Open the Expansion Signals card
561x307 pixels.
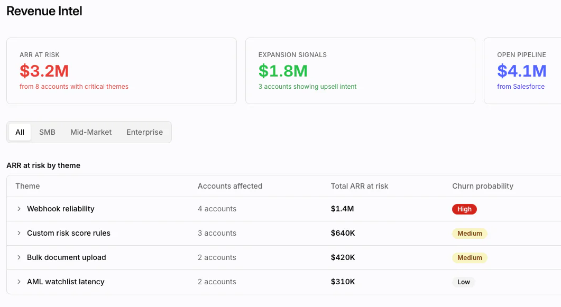(360, 71)
